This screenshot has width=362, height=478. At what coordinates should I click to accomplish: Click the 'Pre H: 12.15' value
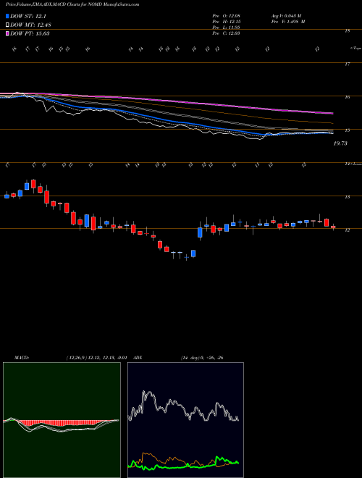click(226, 22)
